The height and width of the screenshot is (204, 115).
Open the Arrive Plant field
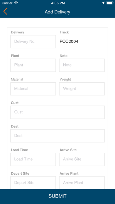pos(82,183)
